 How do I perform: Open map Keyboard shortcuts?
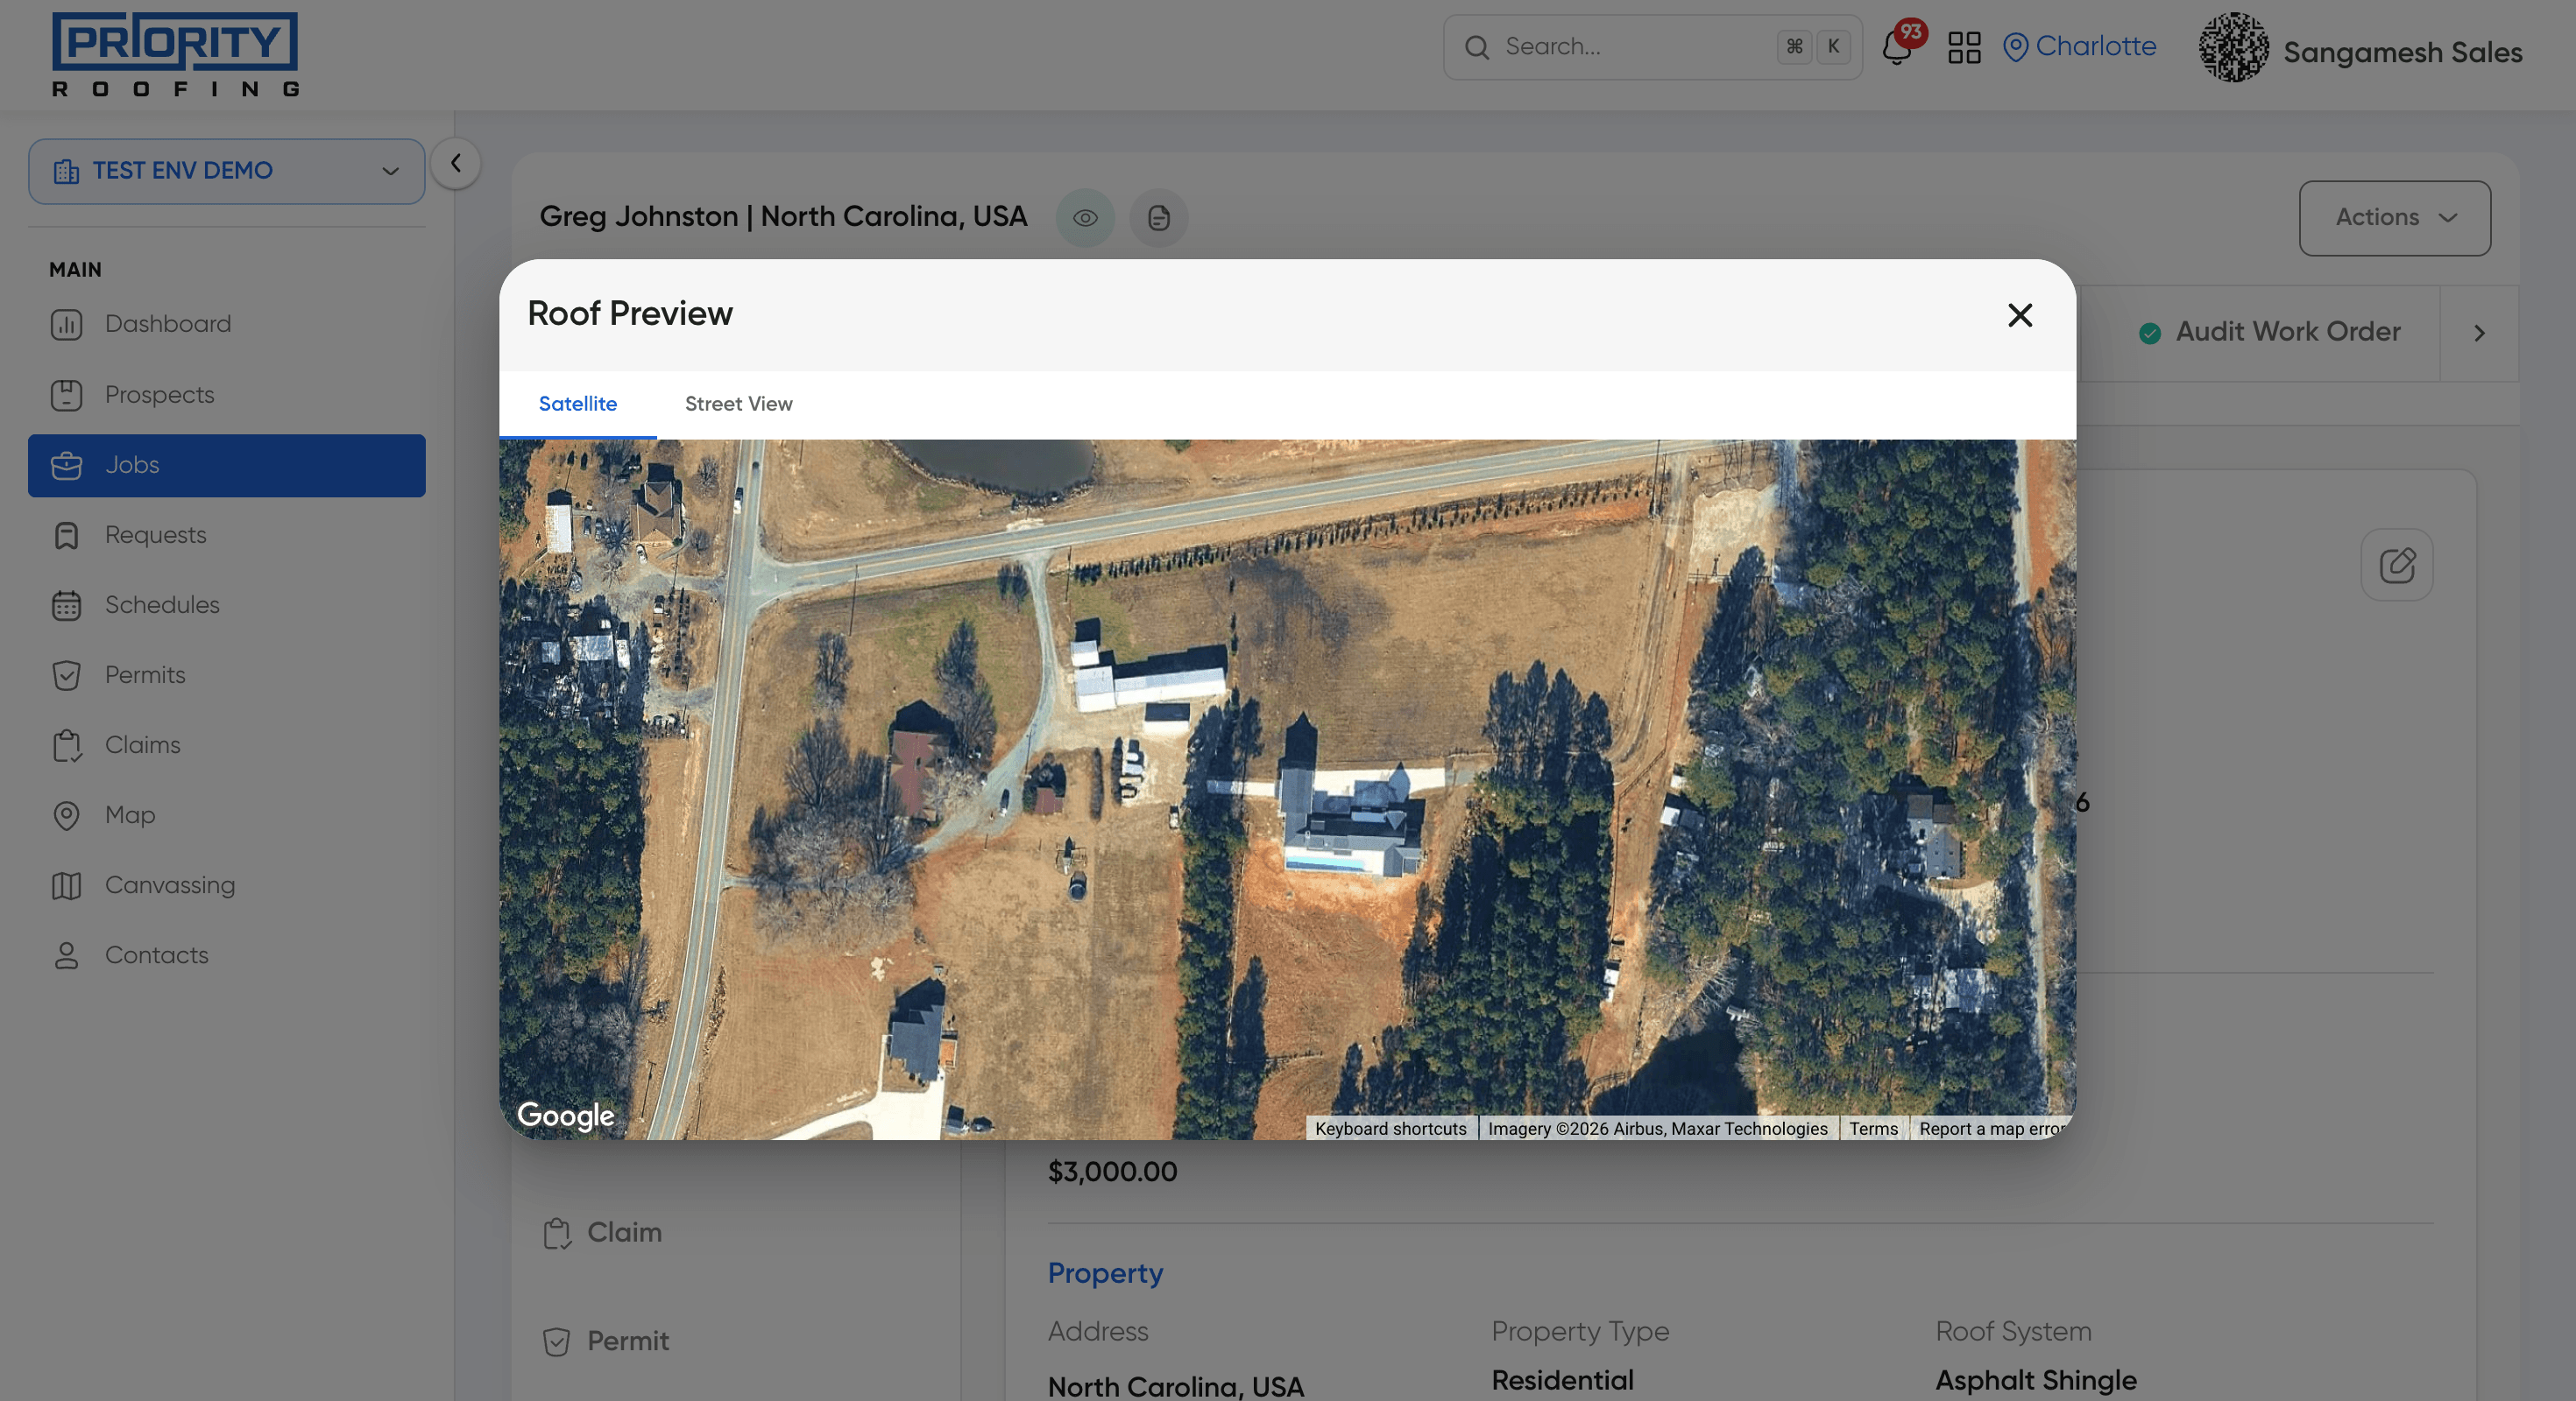[1390, 1128]
